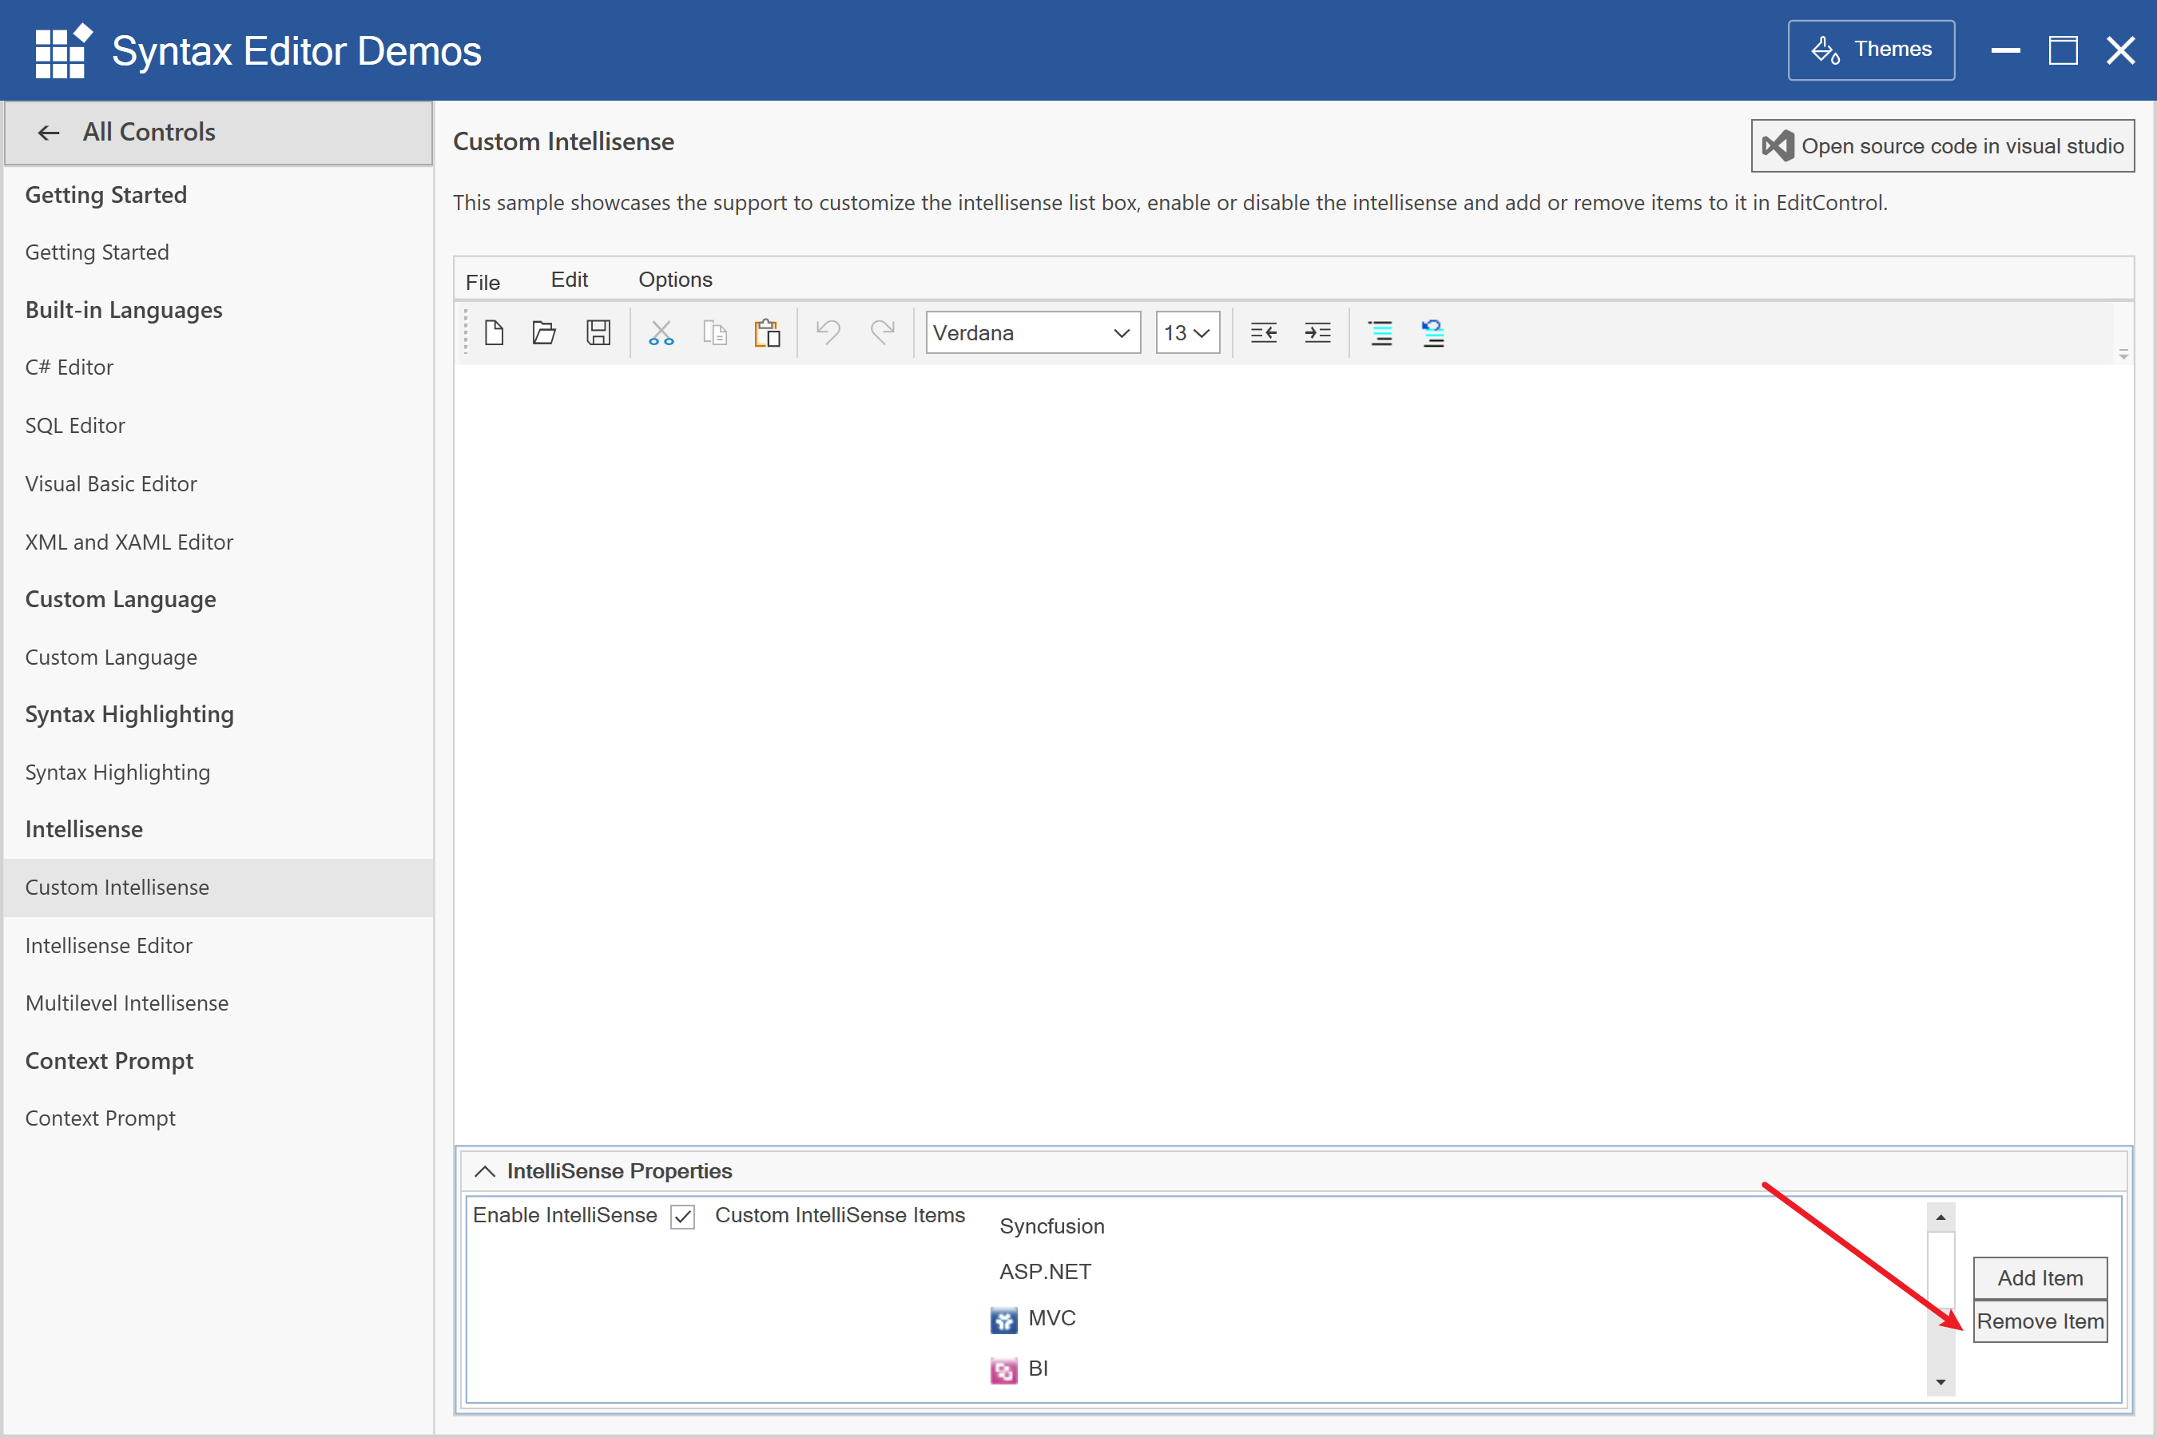Open the Options menu
This screenshot has height=1438, width=2157.
[x=675, y=280]
